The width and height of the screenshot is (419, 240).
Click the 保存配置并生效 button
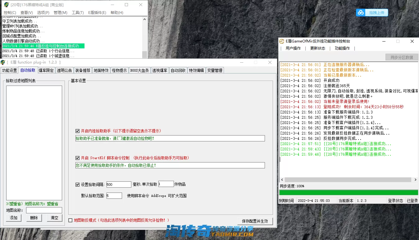pos(255,221)
